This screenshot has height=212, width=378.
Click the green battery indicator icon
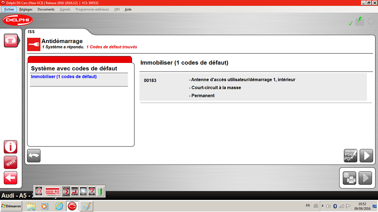click(x=100, y=191)
